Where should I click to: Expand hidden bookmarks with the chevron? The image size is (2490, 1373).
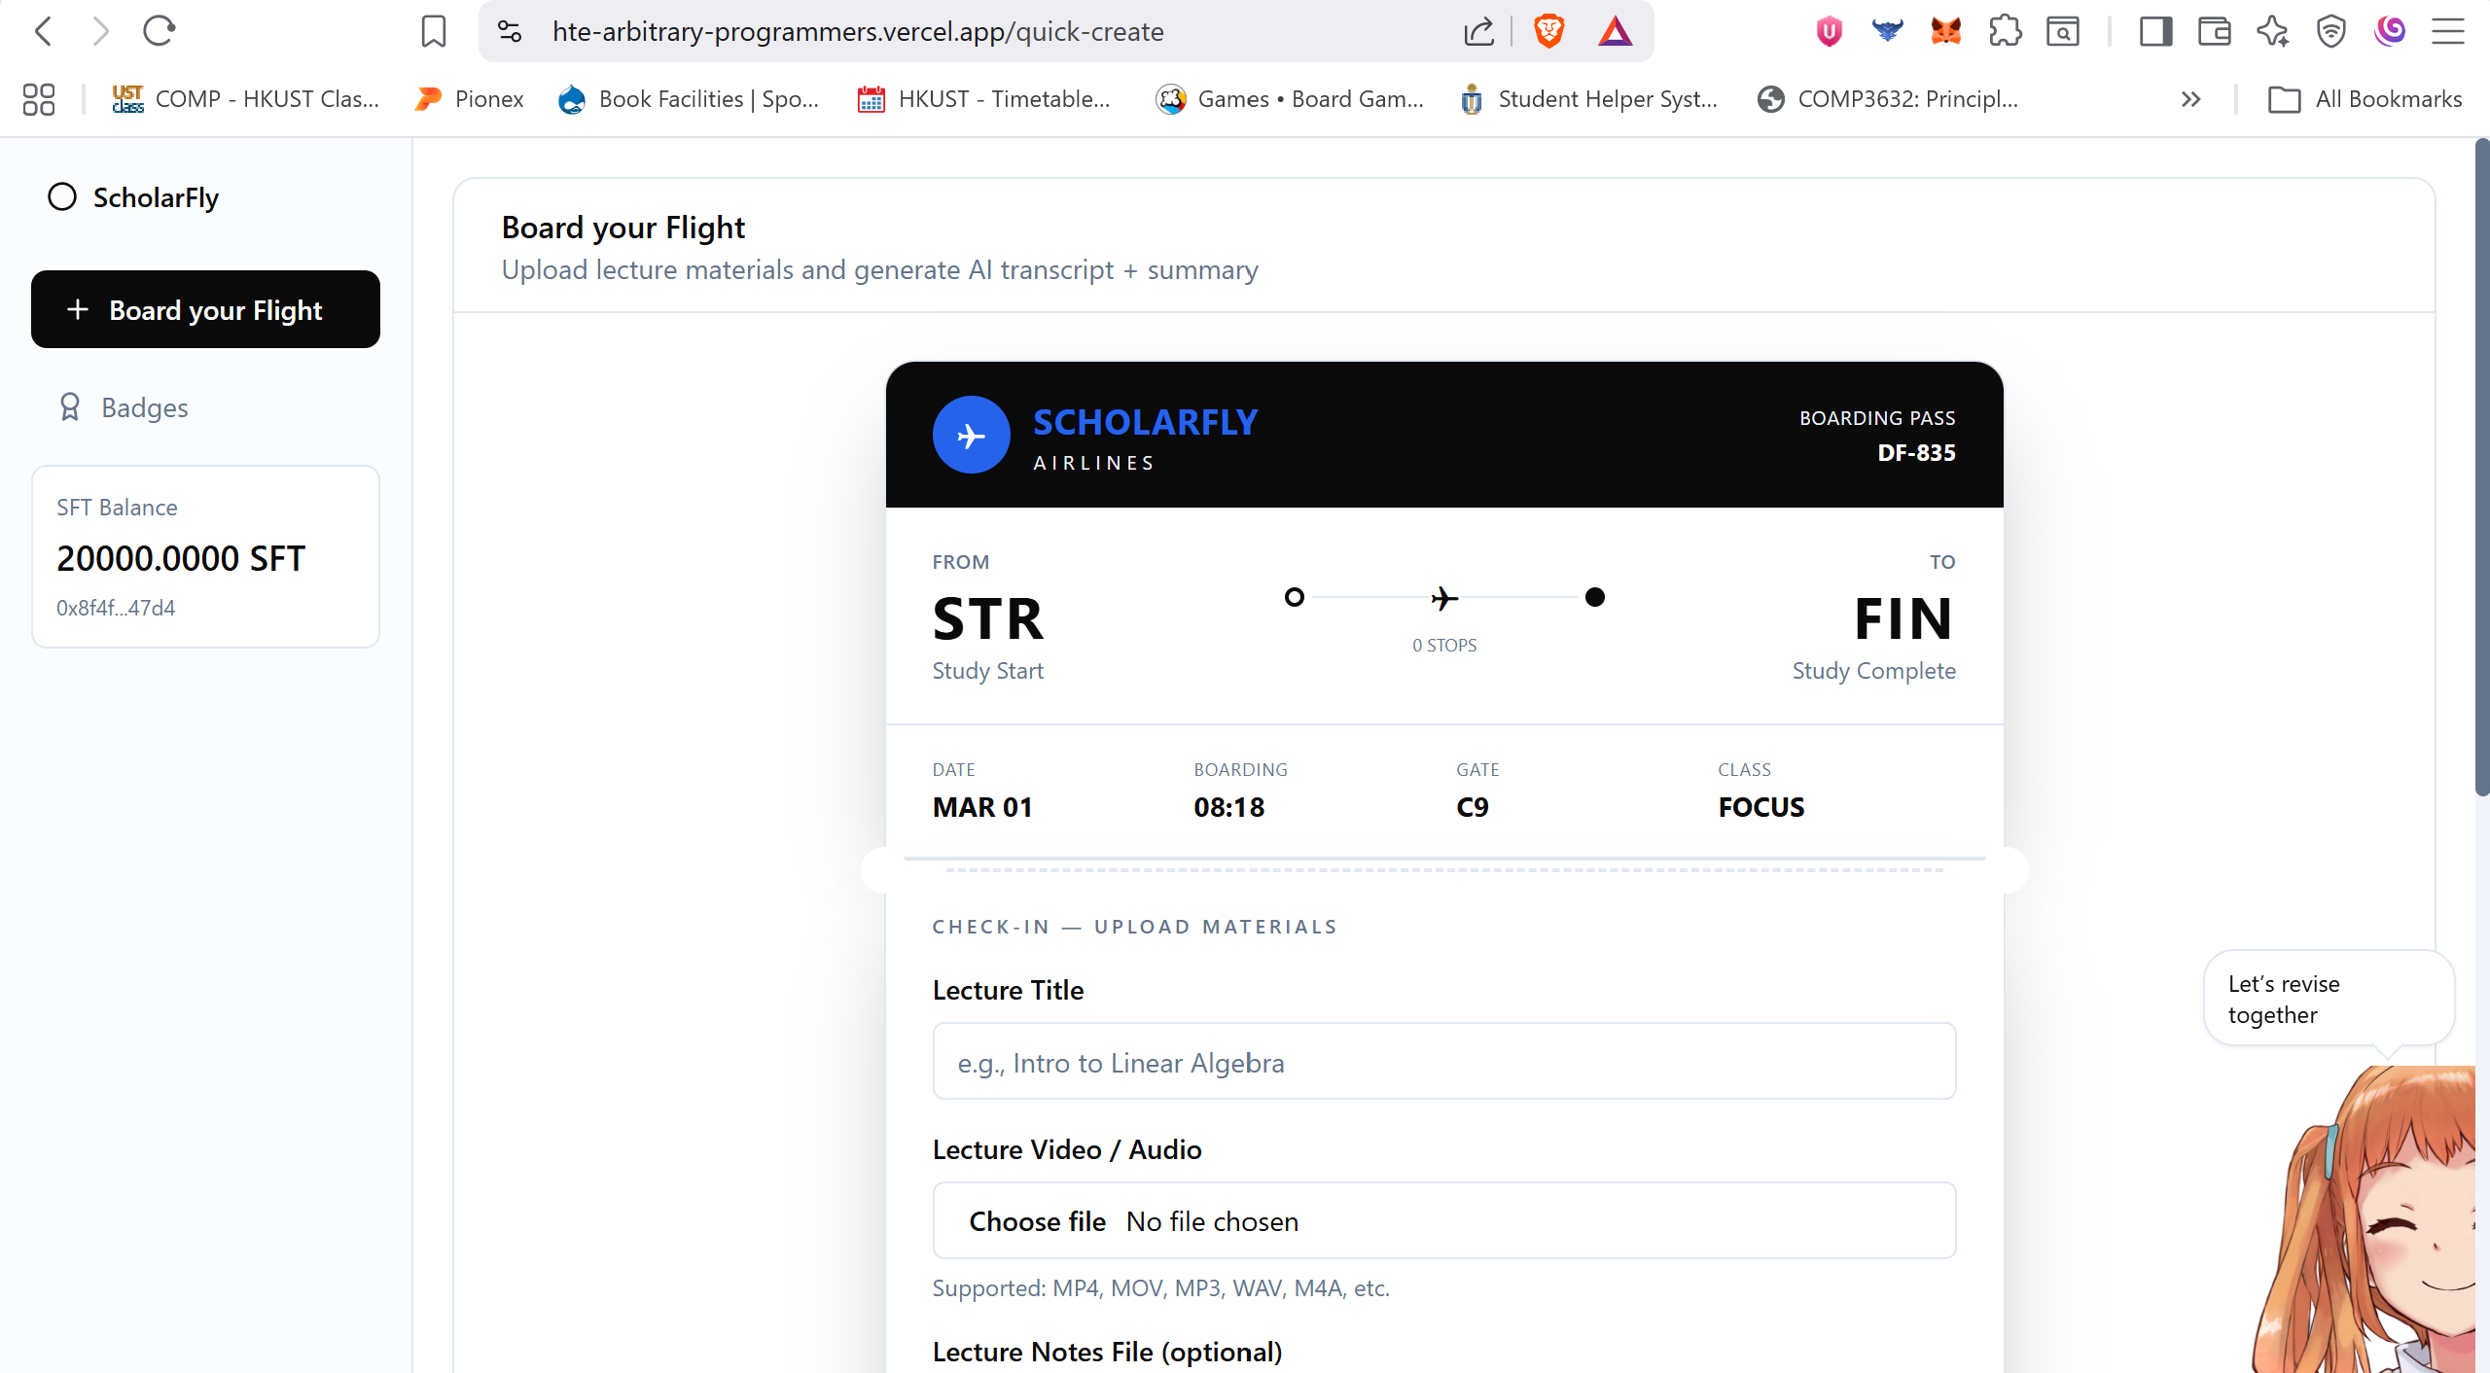[x=2190, y=99]
